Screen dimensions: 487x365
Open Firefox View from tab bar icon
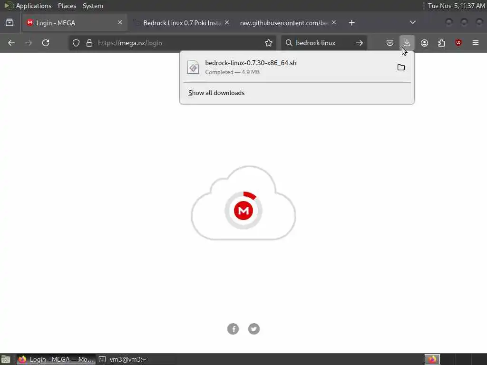point(10,23)
